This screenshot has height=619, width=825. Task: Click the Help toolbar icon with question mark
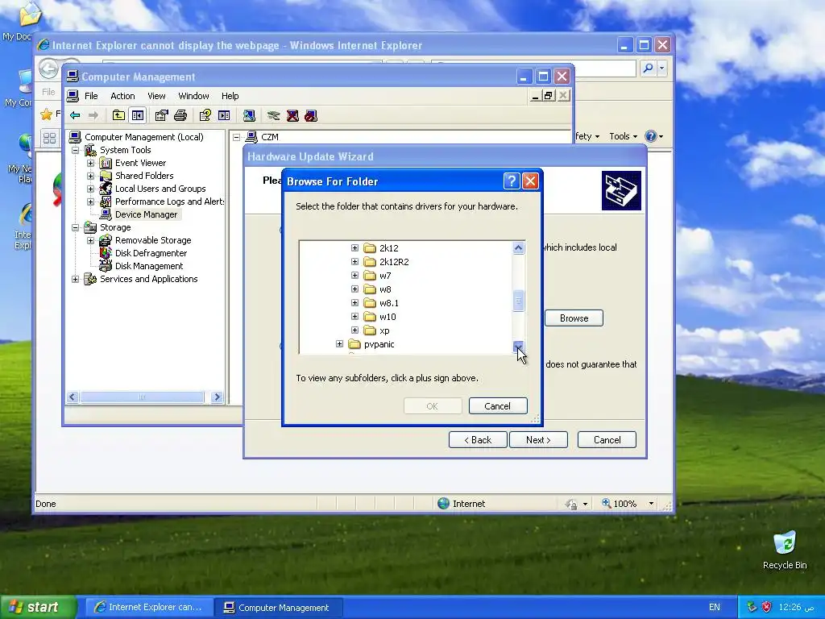pyautogui.click(x=205, y=116)
